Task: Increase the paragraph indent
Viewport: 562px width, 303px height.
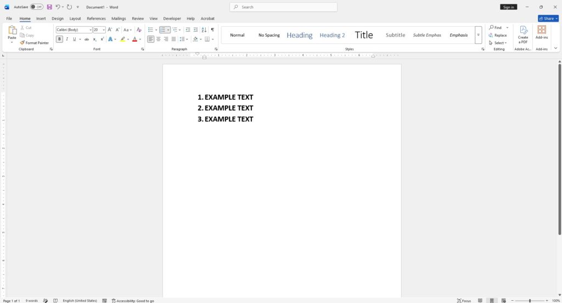Action: [x=195, y=30]
